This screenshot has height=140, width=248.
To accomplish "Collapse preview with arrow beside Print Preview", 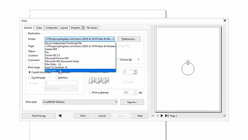I will point(60,116).
